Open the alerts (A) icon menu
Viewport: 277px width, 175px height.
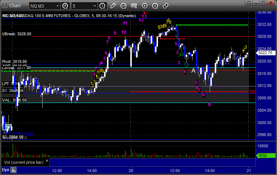(155, 6)
